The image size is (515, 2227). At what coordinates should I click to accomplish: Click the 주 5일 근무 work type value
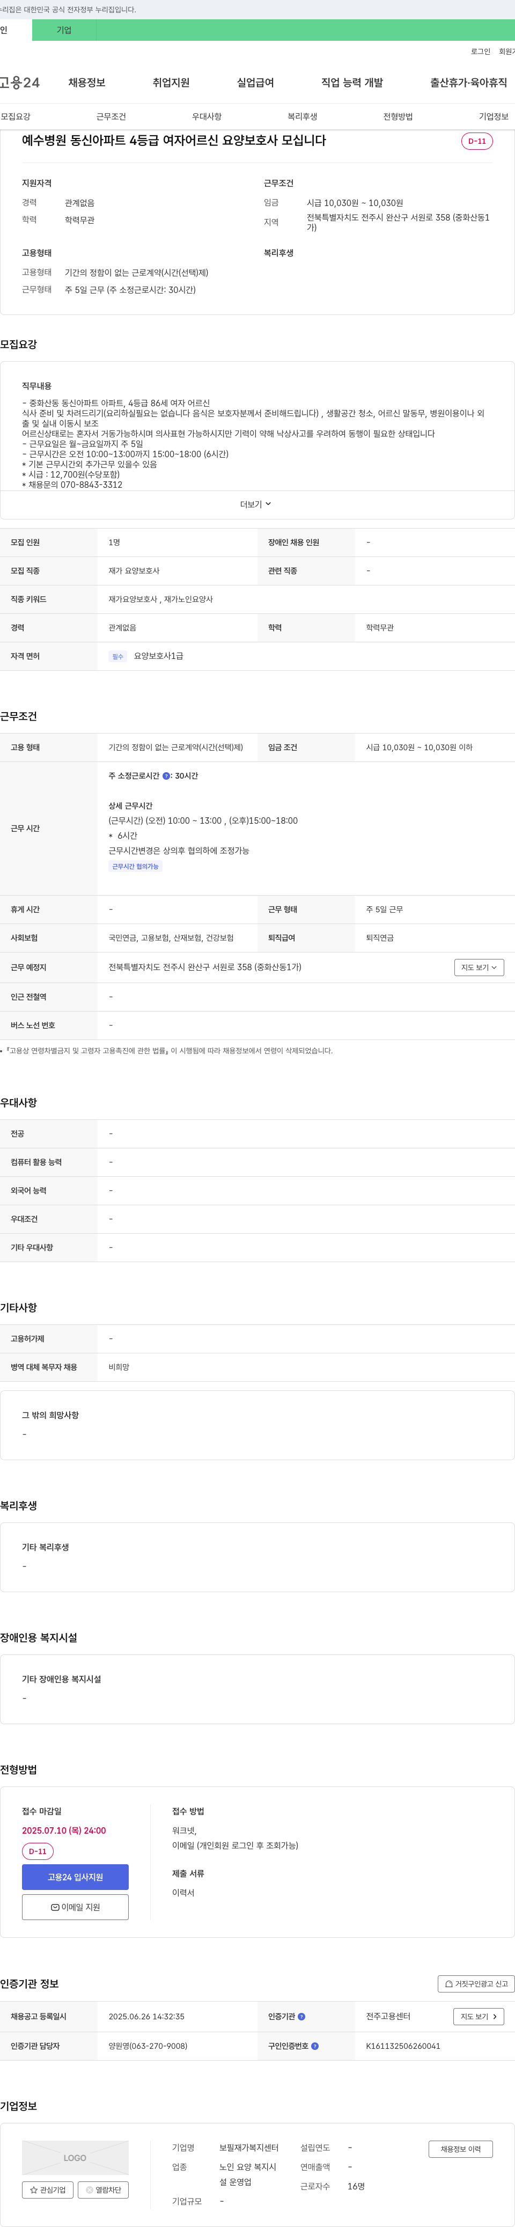click(x=385, y=910)
